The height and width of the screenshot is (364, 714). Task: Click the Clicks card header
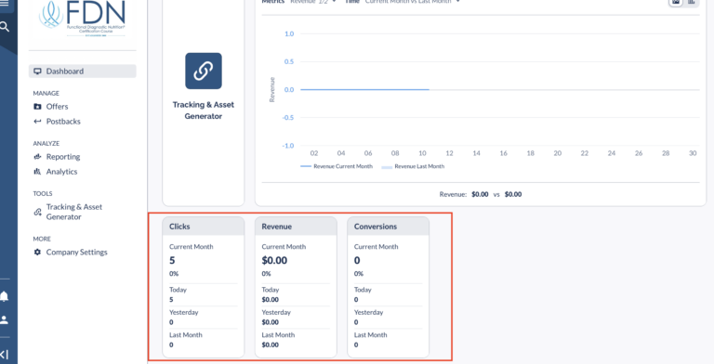tap(204, 227)
